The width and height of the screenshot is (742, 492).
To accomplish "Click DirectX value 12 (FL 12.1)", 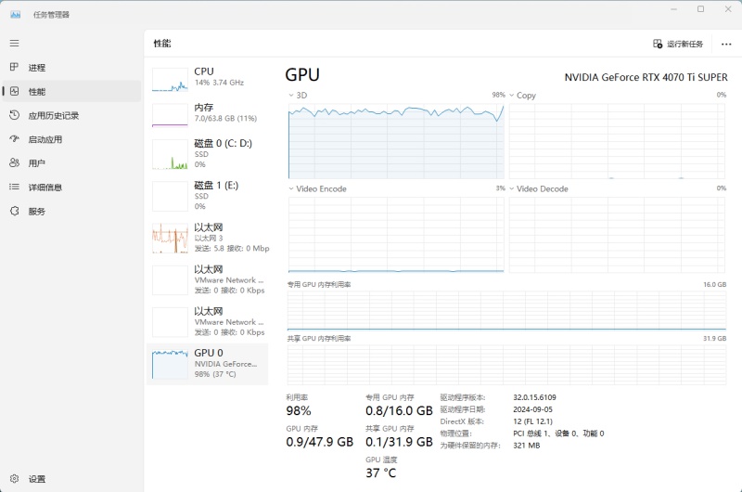I will (532, 421).
